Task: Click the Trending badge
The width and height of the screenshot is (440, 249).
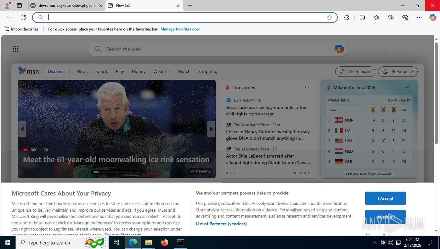Action: 200,171
